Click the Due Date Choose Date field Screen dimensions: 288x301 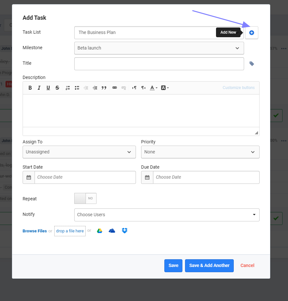click(206, 177)
